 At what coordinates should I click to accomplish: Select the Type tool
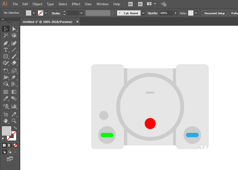(x=6, y=50)
